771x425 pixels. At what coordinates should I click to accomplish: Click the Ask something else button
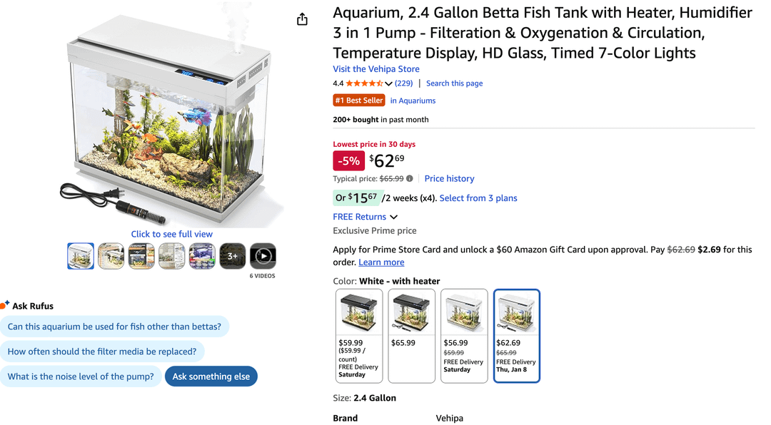(211, 377)
